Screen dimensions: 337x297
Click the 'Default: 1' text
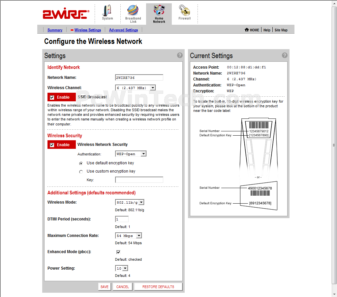[123, 227]
